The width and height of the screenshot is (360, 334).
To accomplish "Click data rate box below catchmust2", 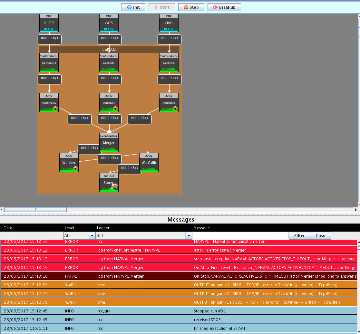I will (x=50, y=79).
